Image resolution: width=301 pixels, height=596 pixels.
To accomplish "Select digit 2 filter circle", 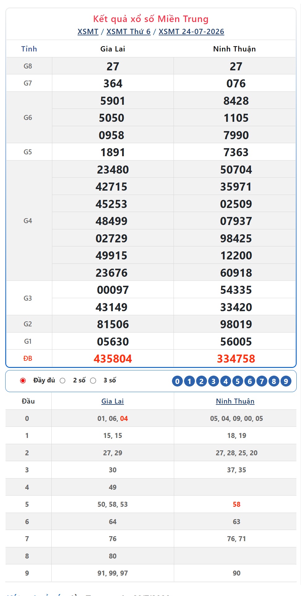I will pos(201,381).
